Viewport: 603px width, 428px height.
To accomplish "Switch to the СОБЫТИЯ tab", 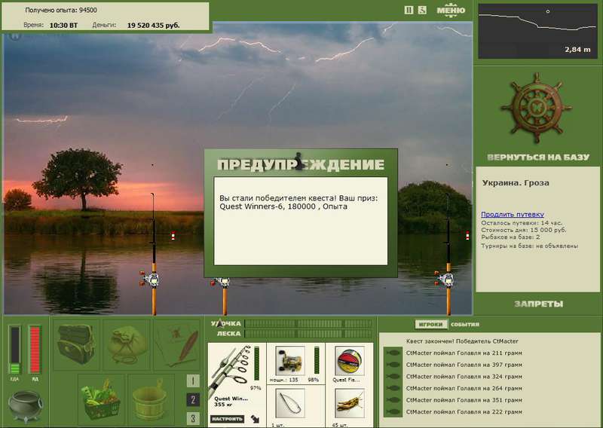I will (465, 324).
